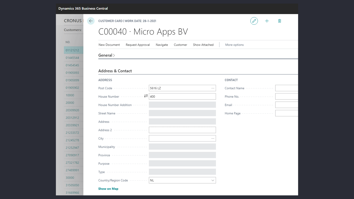Select customer 31505050 in the list

pyautogui.click(x=72, y=185)
